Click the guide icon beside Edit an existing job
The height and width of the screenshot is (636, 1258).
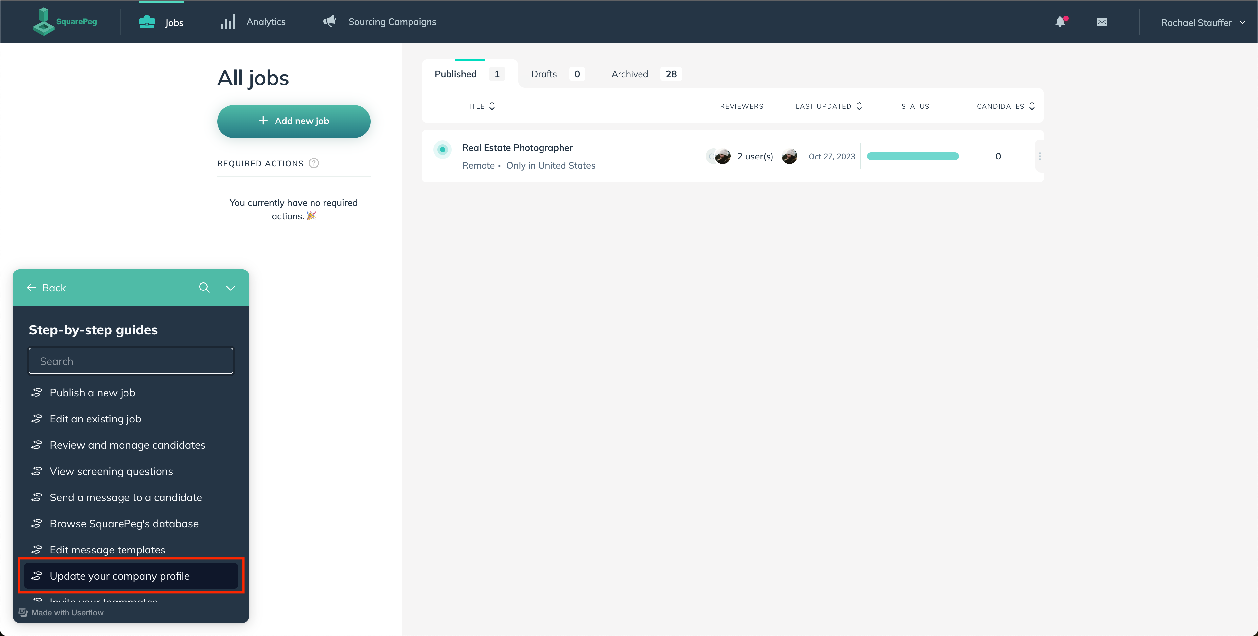pos(37,419)
